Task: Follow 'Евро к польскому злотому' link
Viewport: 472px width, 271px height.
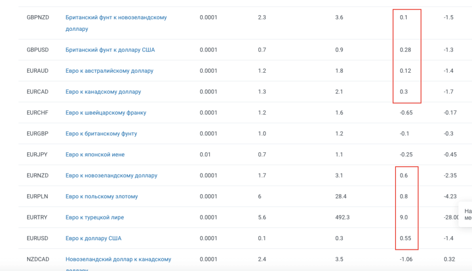Action: coord(101,196)
